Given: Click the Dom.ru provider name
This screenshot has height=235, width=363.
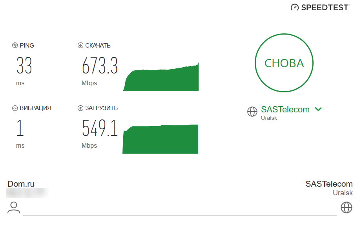Looking at the screenshot, I should pyautogui.click(x=21, y=184).
